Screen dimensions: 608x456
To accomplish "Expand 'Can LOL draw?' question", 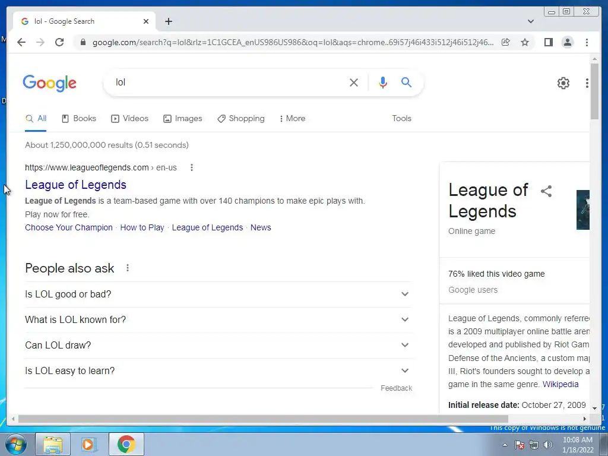I will click(218, 346).
